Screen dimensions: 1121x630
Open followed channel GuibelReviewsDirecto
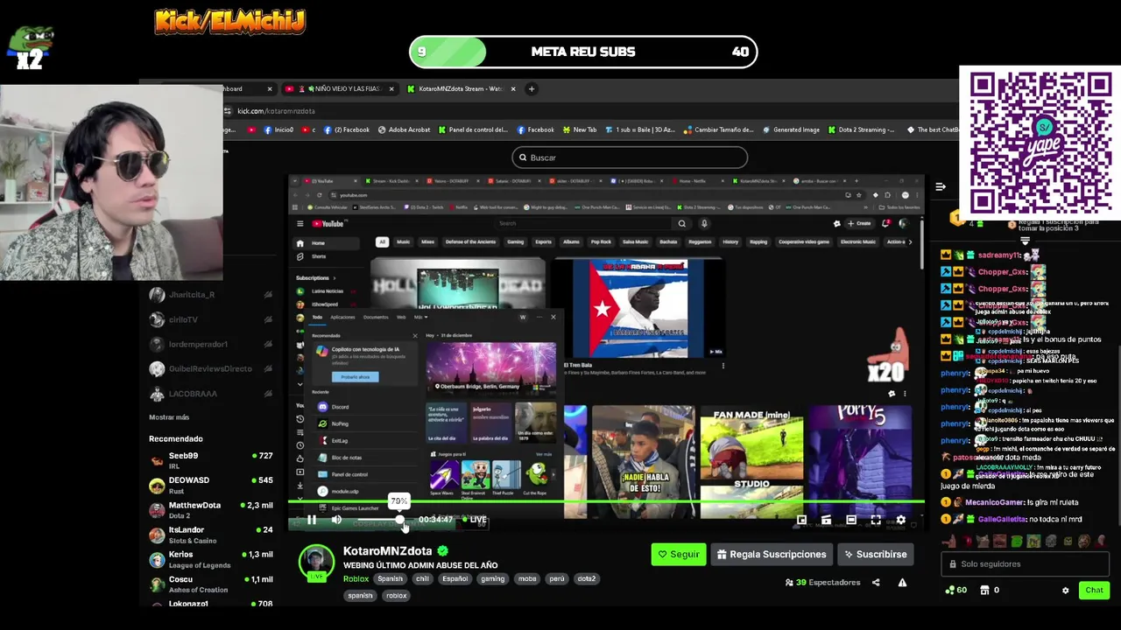click(211, 368)
